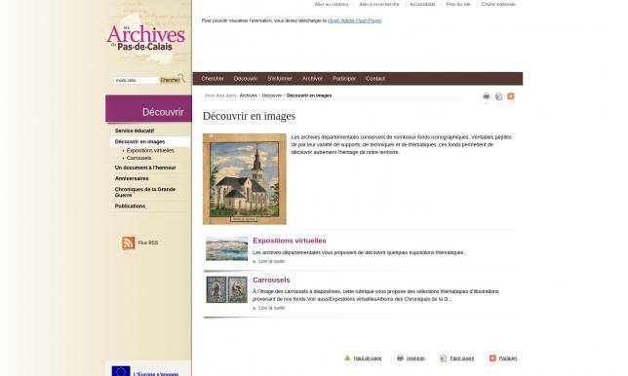The image size is (628, 376).
Task: Click the church painting thumbnail
Action: 245,179
